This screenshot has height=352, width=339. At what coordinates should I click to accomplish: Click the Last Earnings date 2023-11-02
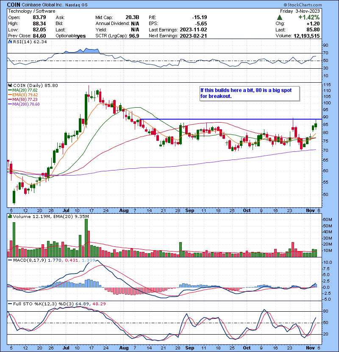(193, 30)
